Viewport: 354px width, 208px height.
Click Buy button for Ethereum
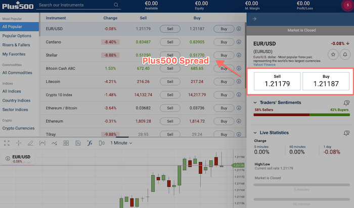[224, 121]
